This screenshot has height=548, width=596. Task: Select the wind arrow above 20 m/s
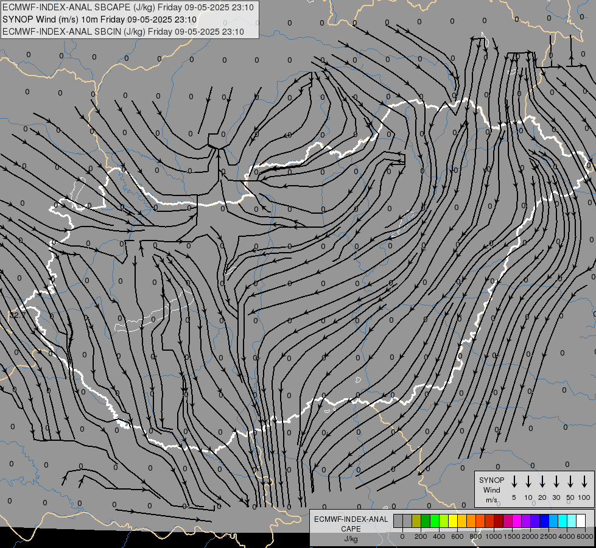[x=542, y=482]
